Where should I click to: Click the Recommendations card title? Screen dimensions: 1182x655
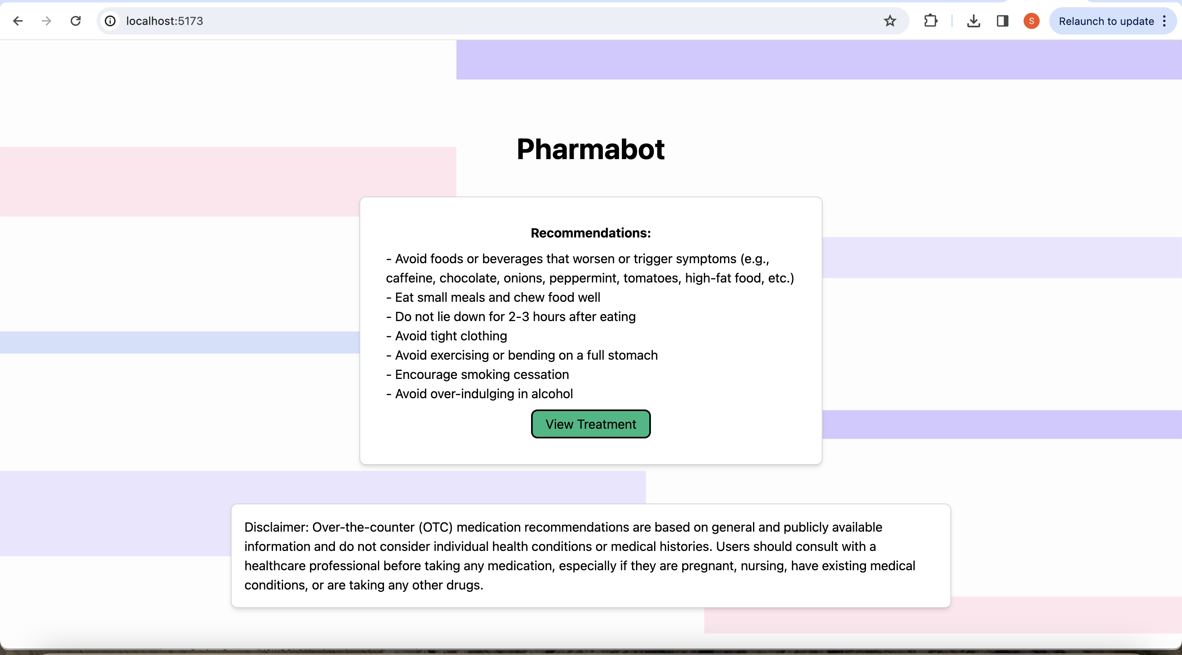click(591, 233)
